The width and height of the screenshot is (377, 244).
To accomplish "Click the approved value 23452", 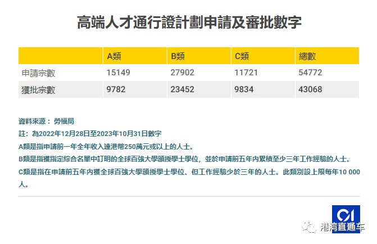I will pyautogui.click(x=182, y=89).
